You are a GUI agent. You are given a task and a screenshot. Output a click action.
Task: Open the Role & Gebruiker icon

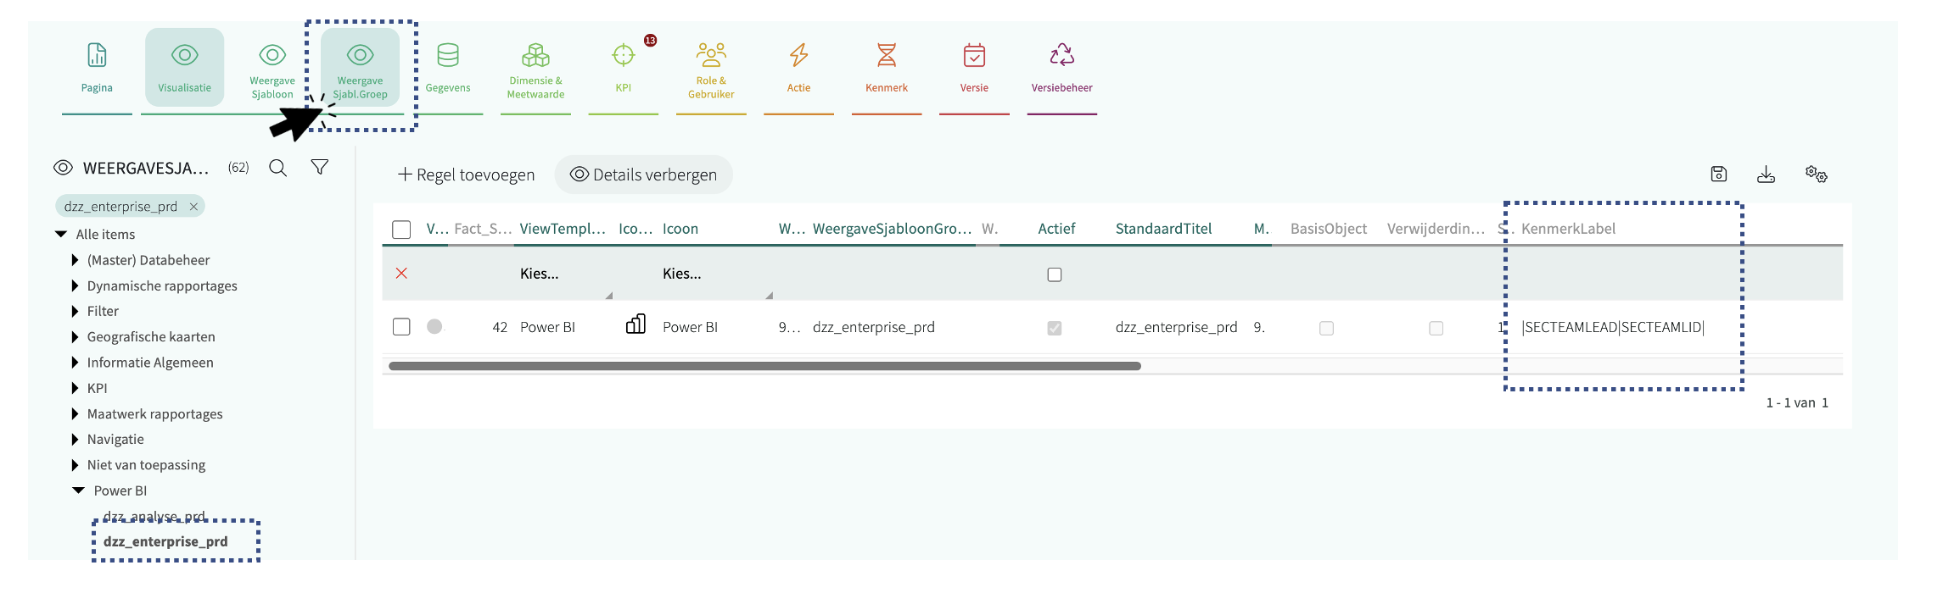tap(711, 56)
